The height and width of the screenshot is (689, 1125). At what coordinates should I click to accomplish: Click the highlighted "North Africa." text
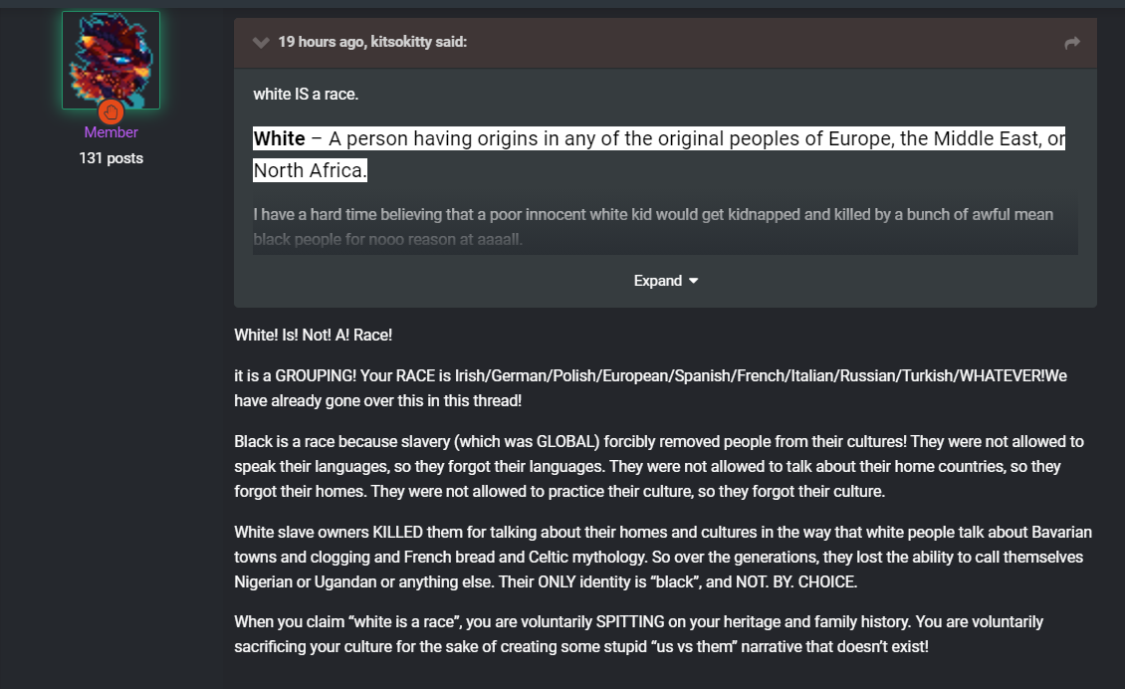pyautogui.click(x=310, y=170)
